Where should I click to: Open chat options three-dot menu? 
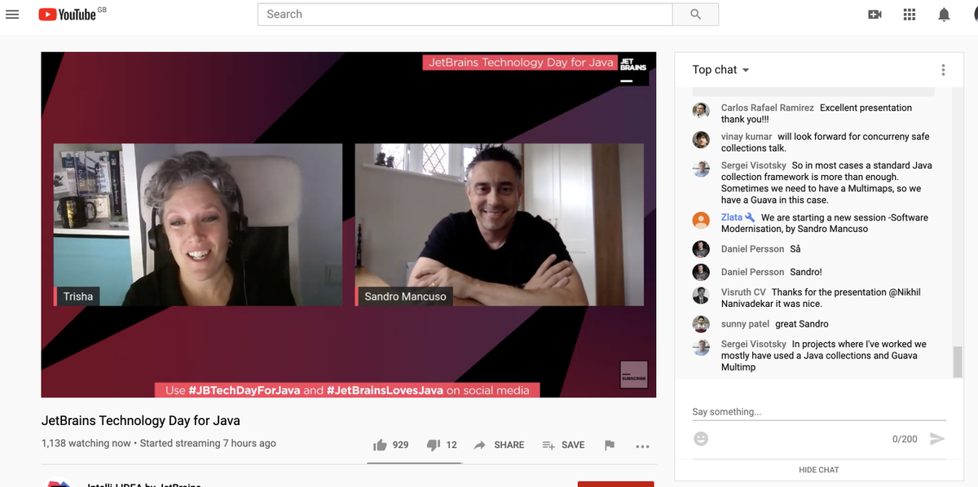tap(943, 70)
